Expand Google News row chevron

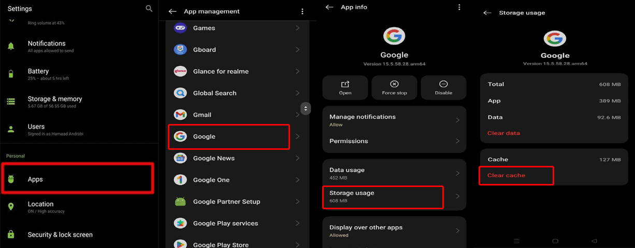(x=298, y=158)
